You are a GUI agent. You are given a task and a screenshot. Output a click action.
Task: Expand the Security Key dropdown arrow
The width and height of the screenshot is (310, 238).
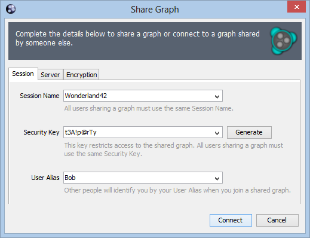217,133
